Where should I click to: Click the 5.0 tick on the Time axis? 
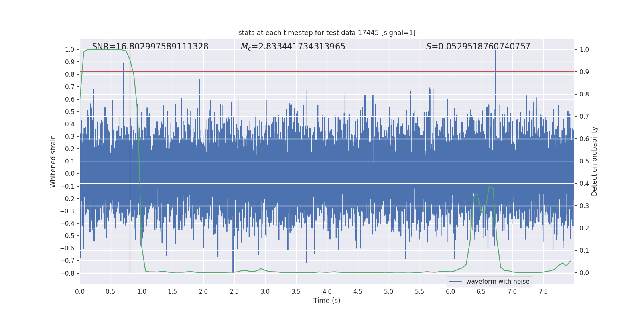coord(389,291)
